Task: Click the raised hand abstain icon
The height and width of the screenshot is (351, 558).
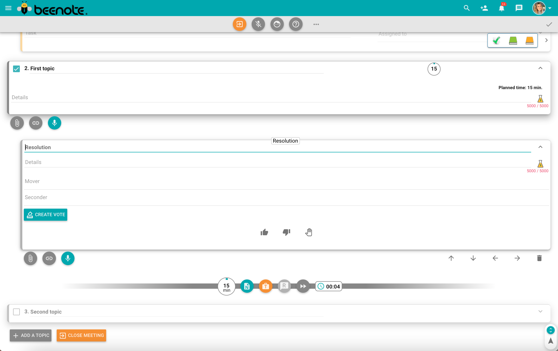Action: click(309, 232)
